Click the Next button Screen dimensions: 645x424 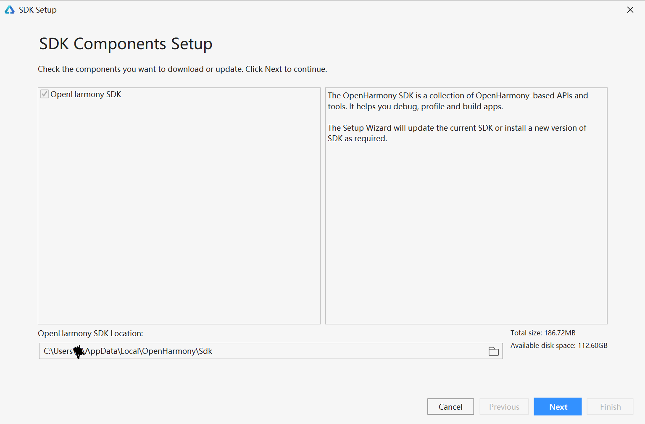(x=558, y=407)
